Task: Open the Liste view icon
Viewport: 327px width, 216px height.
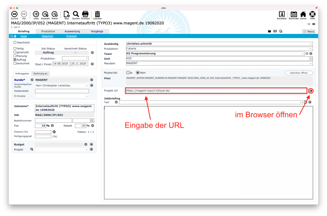Action: (x=36, y=14)
